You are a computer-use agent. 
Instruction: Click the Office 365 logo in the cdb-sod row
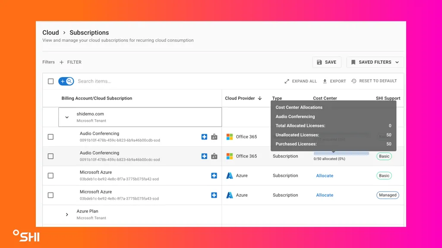click(x=230, y=137)
